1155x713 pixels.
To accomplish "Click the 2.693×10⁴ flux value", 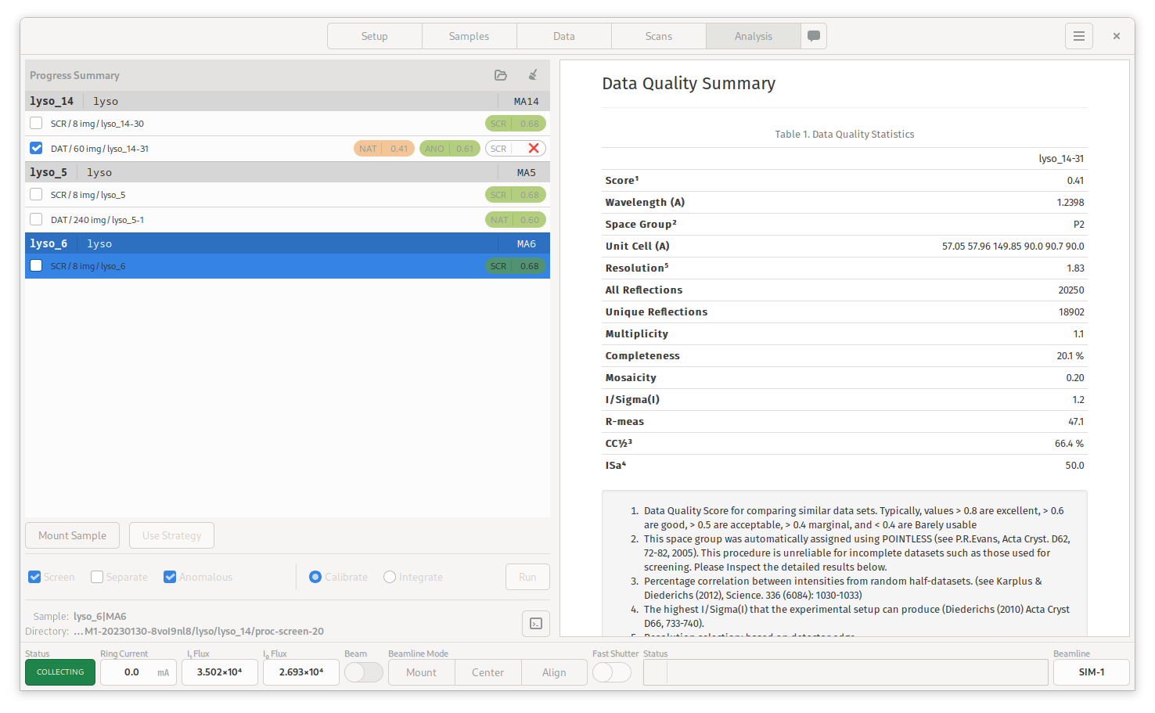I will click(x=301, y=672).
